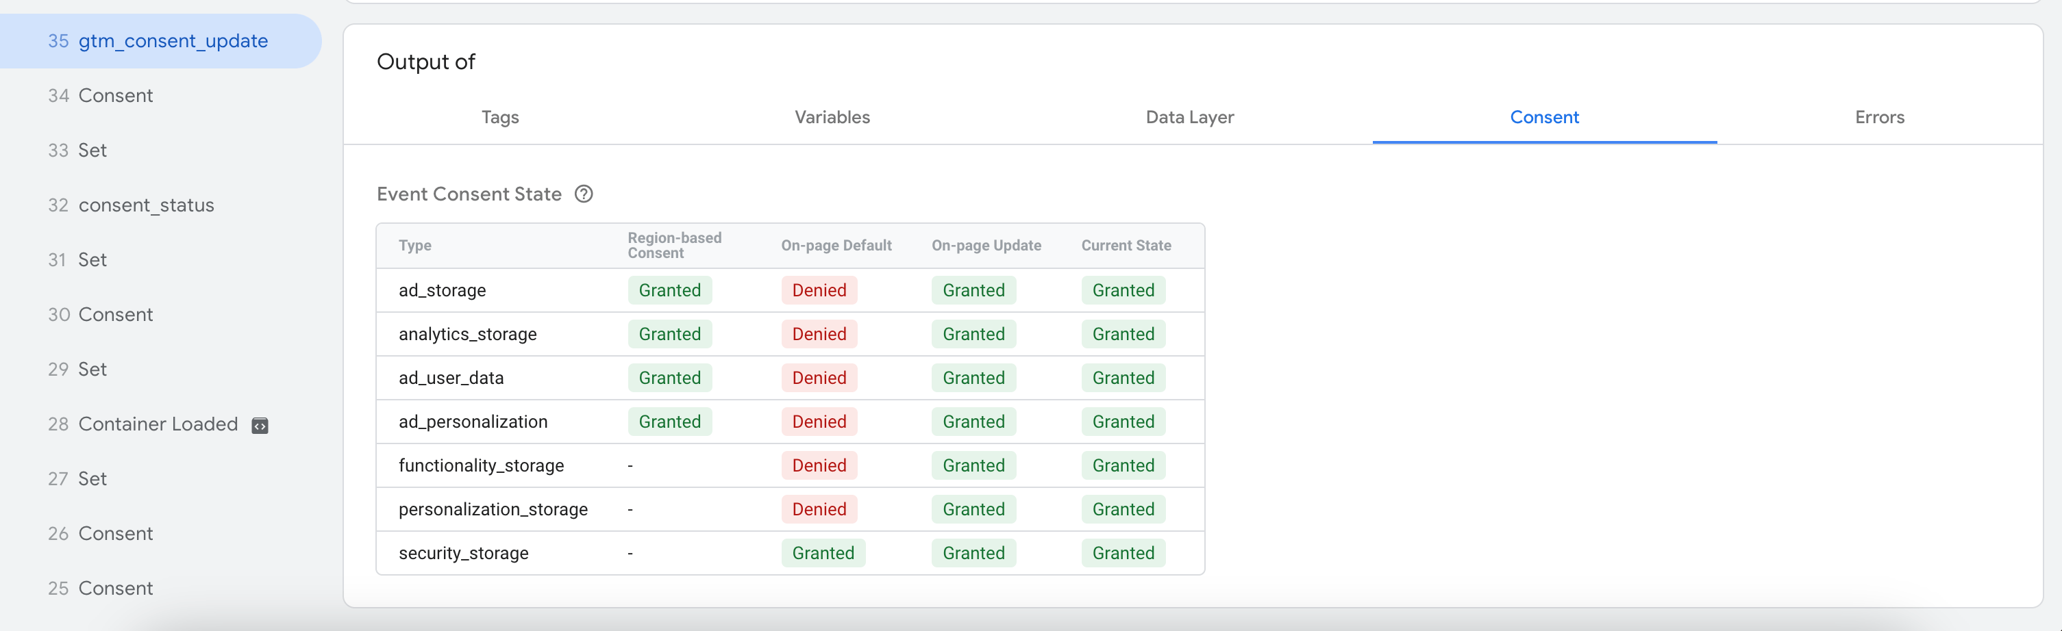Image resolution: width=2062 pixels, height=631 pixels.
Task: Click the code icon beside Container Loaded
Action: tap(260, 426)
